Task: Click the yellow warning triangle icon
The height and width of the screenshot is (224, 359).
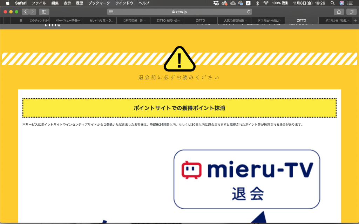Action: click(179, 59)
